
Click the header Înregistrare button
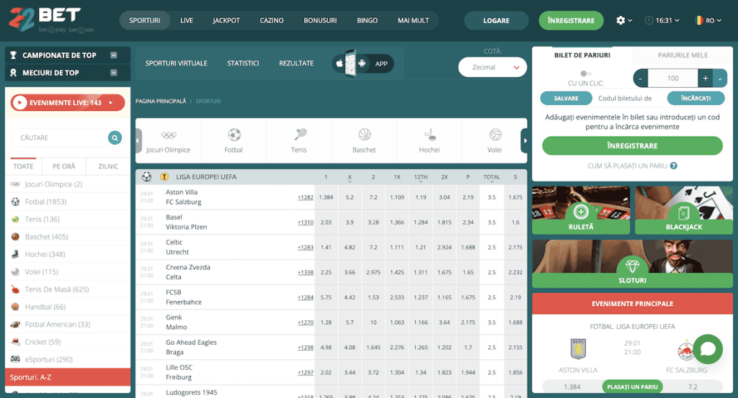[571, 21]
